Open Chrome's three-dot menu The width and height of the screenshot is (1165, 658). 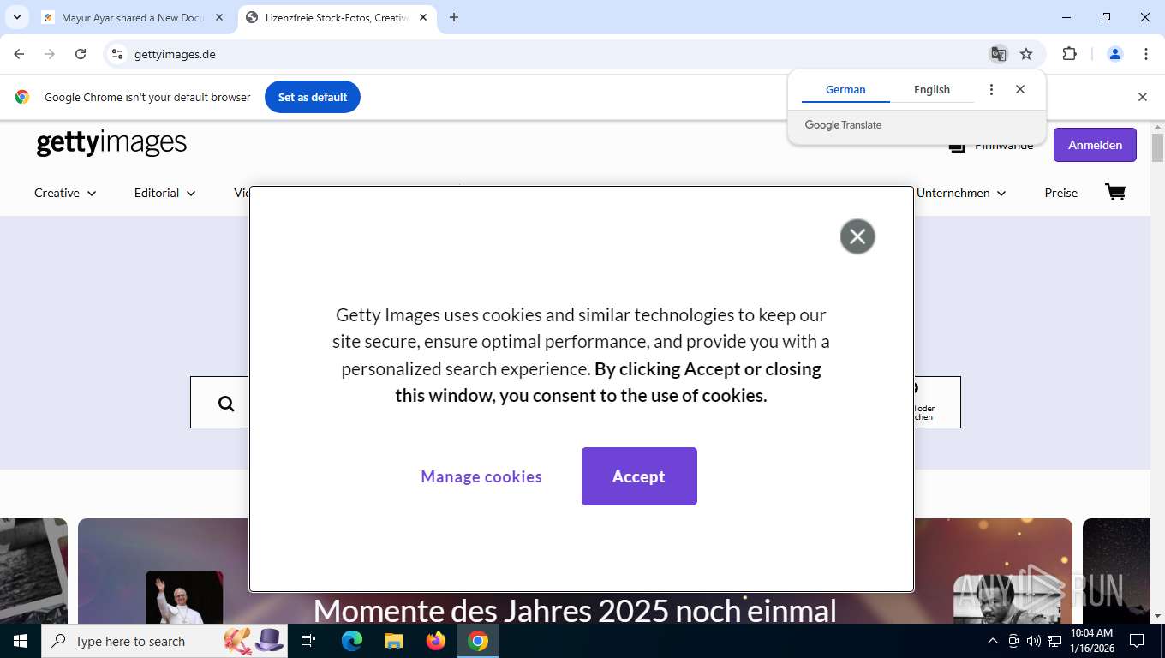coord(1146,54)
